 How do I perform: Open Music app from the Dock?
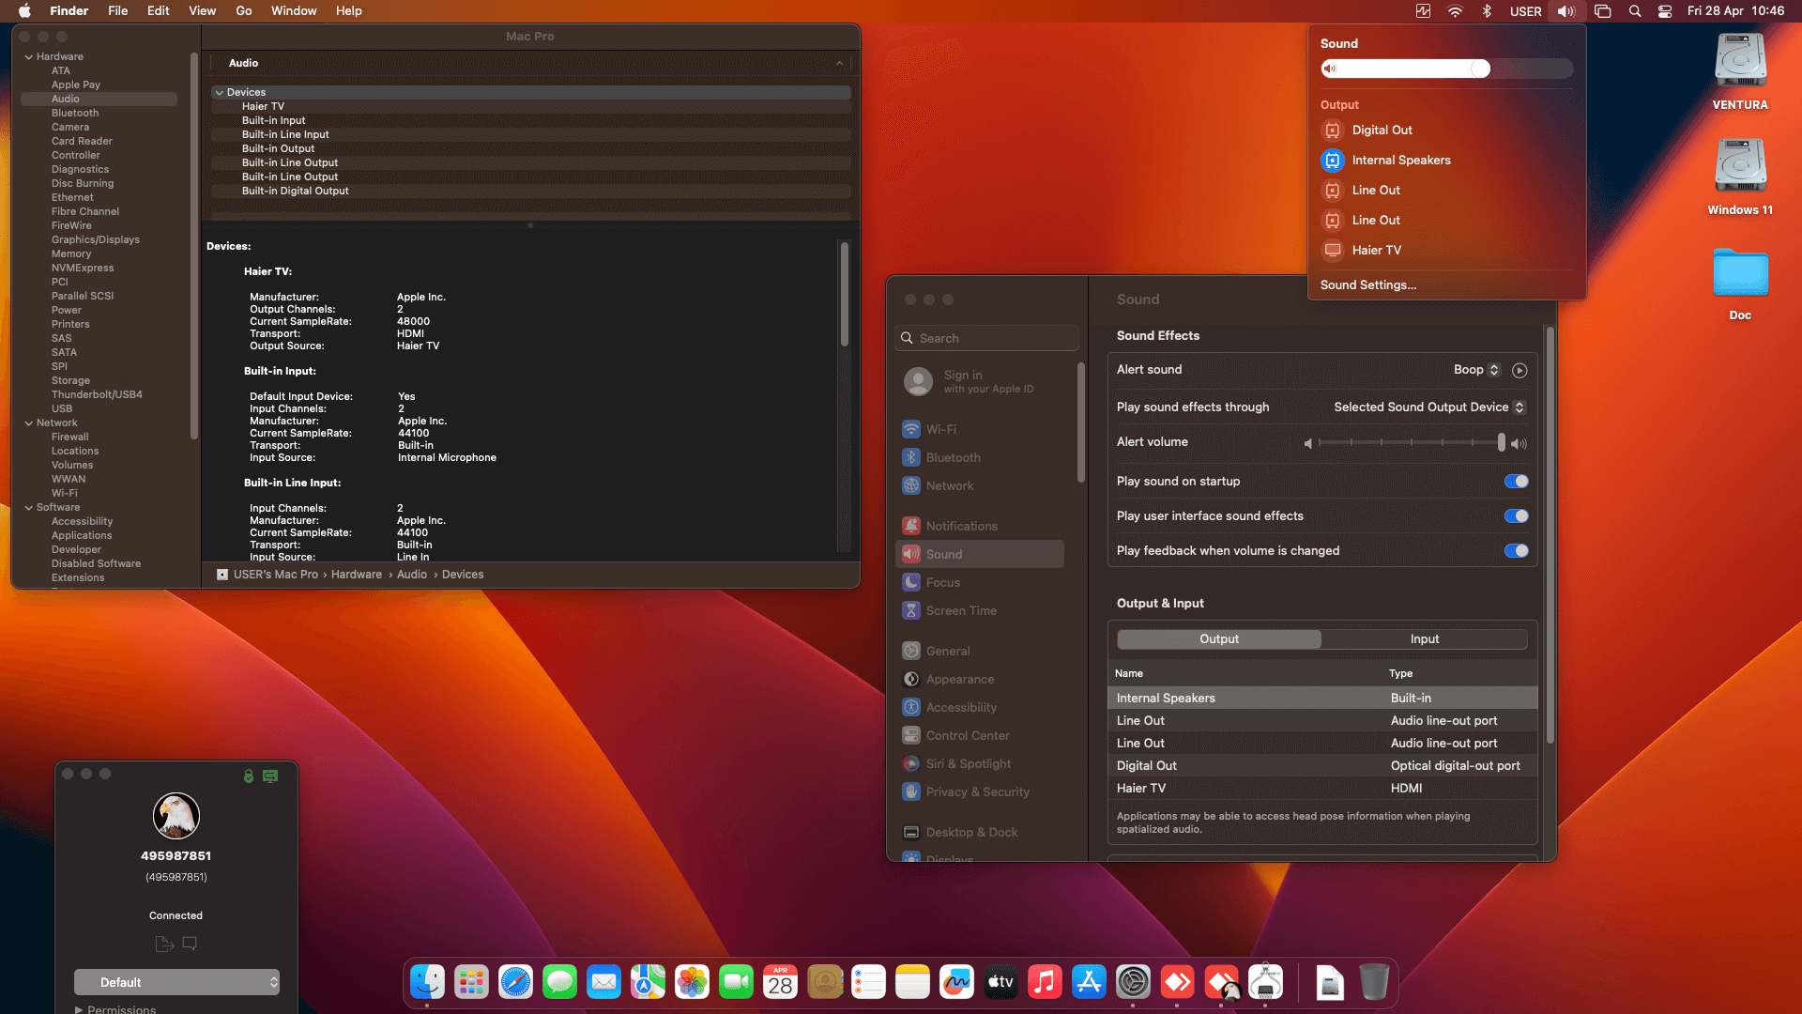click(x=1045, y=982)
